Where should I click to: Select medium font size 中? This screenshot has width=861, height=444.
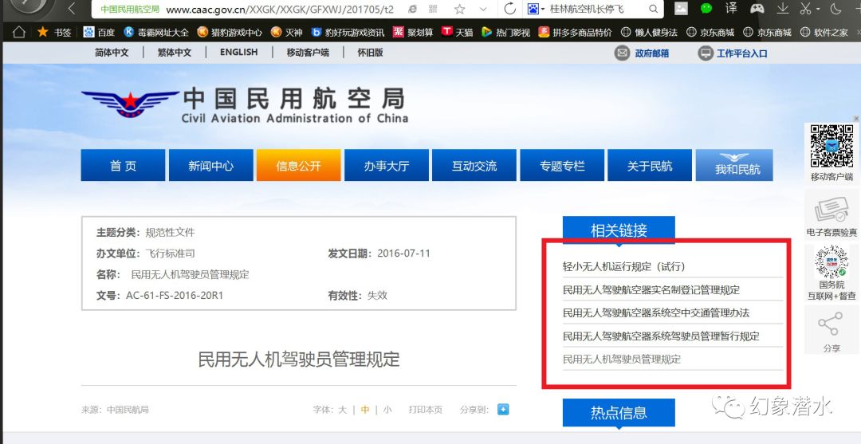pos(364,410)
